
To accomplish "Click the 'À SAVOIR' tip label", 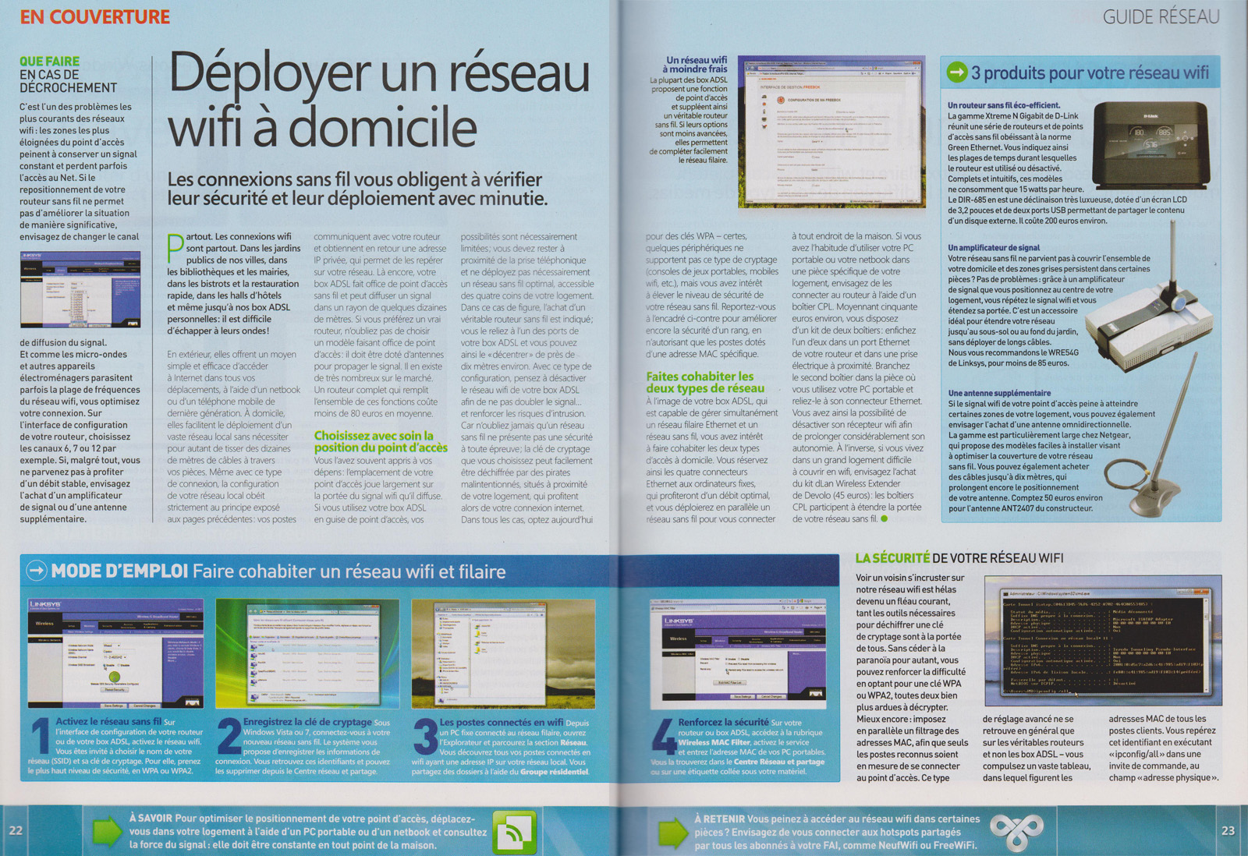I will (x=151, y=819).
